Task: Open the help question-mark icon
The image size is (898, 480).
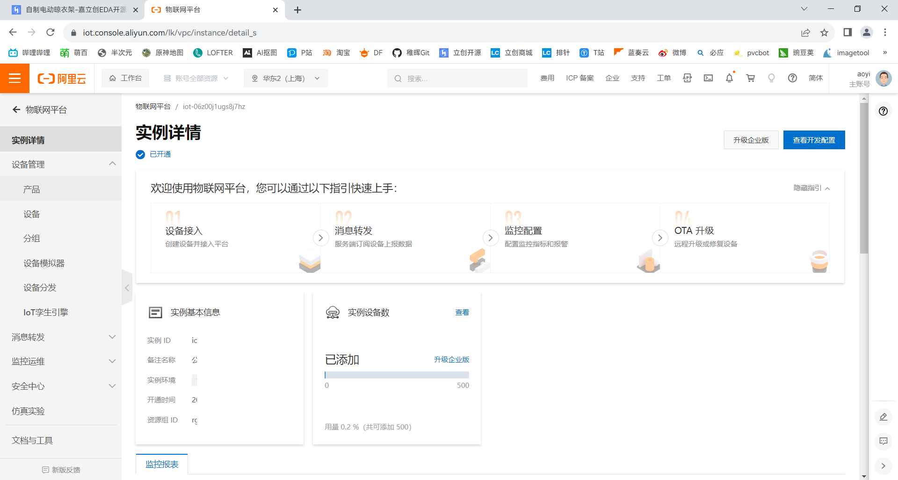Action: click(x=792, y=78)
